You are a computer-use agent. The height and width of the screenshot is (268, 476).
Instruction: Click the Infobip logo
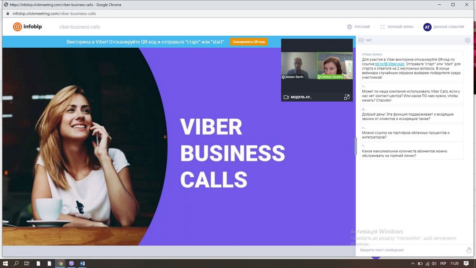point(27,27)
